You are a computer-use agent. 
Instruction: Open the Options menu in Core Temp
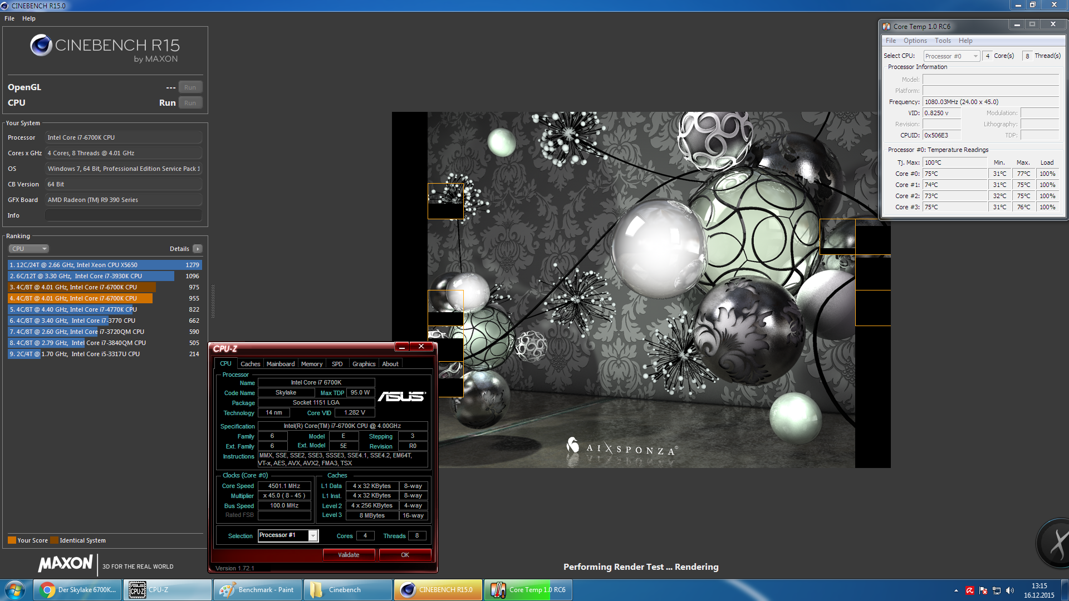[x=915, y=41]
